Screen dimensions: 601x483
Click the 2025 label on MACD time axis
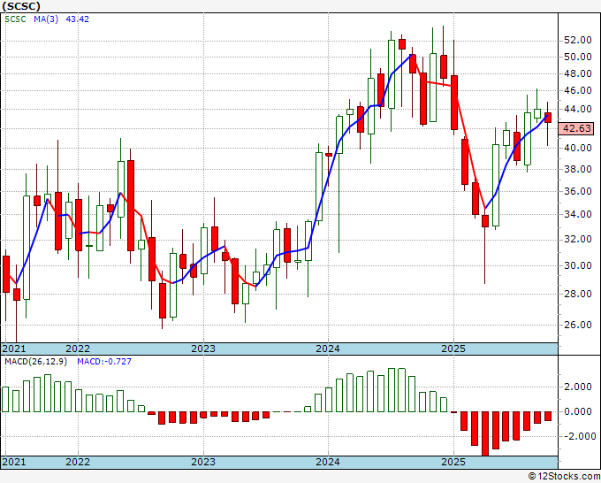pyautogui.click(x=453, y=462)
